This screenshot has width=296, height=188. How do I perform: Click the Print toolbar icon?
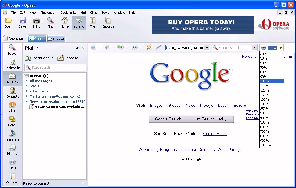36,20
